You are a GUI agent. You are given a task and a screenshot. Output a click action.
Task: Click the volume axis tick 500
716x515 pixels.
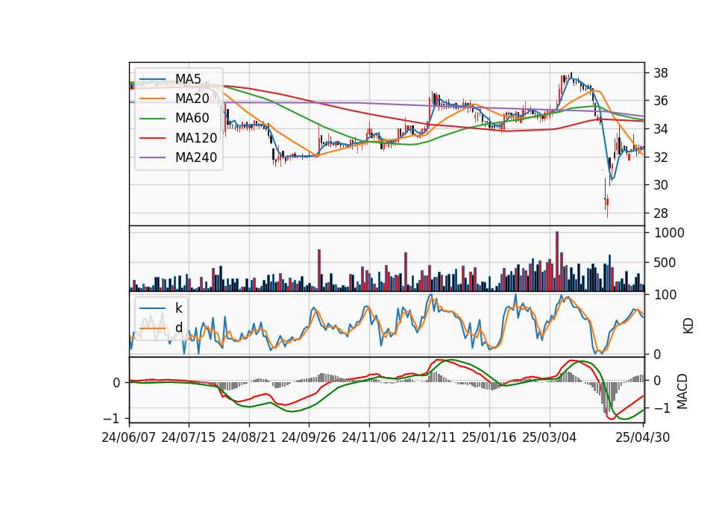665,263
